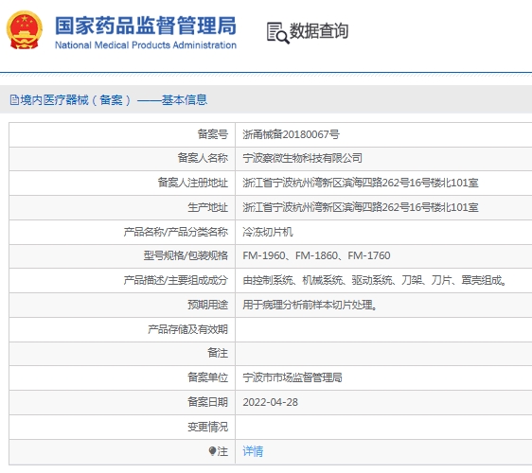Select 宁波察微生物科技有限公司 text
The width and height of the screenshot is (532, 473).
point(302,158)
